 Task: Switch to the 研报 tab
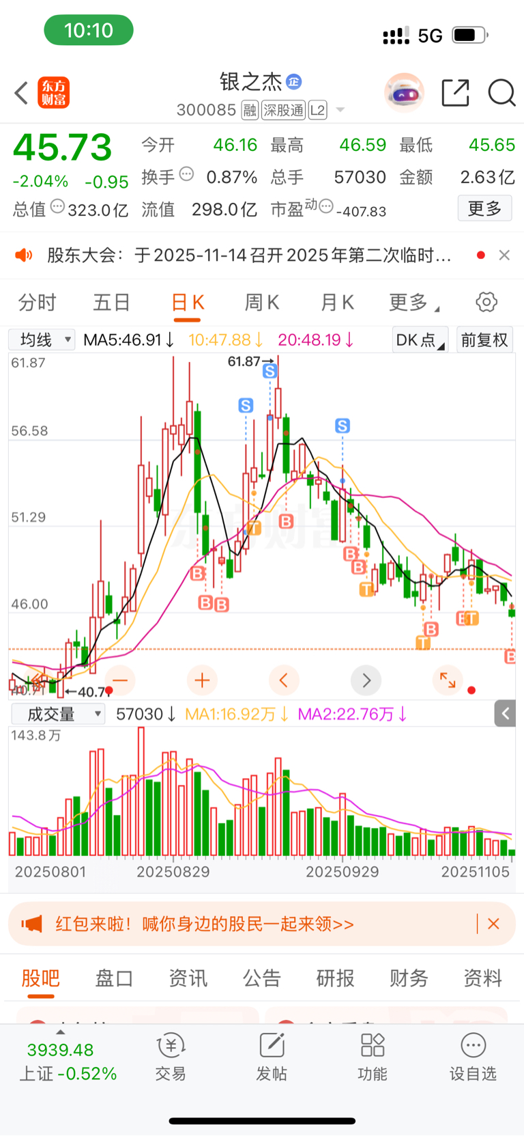(335, 978)
